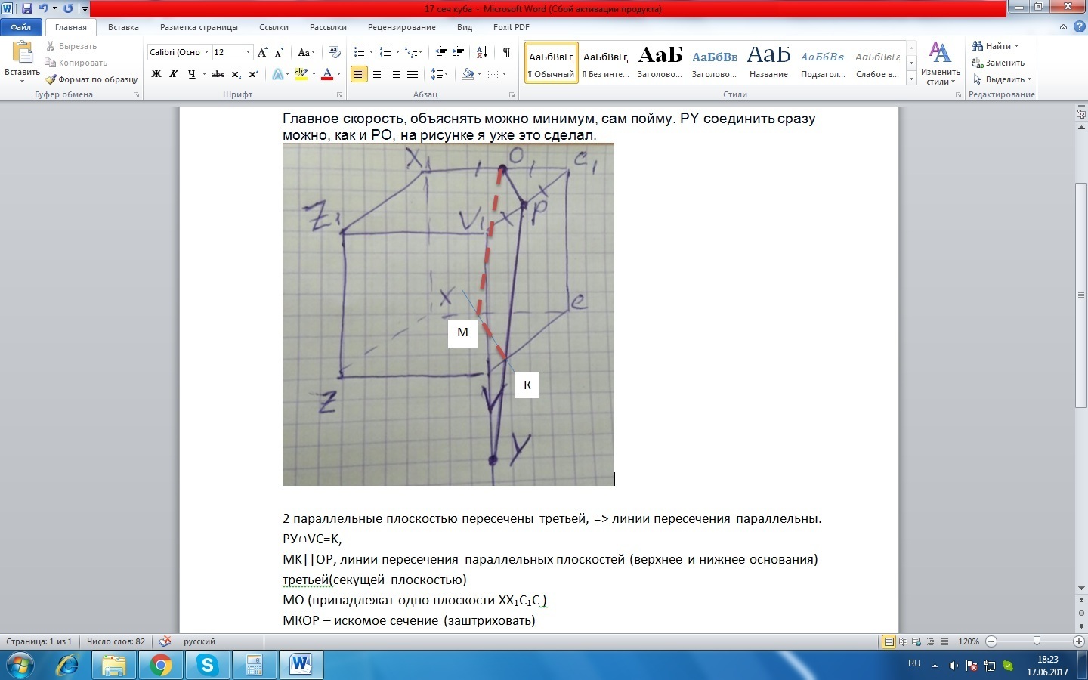The image size is (1088, 680).
Task: Open Line Spacing dropdown
Action: click(439, 74)
